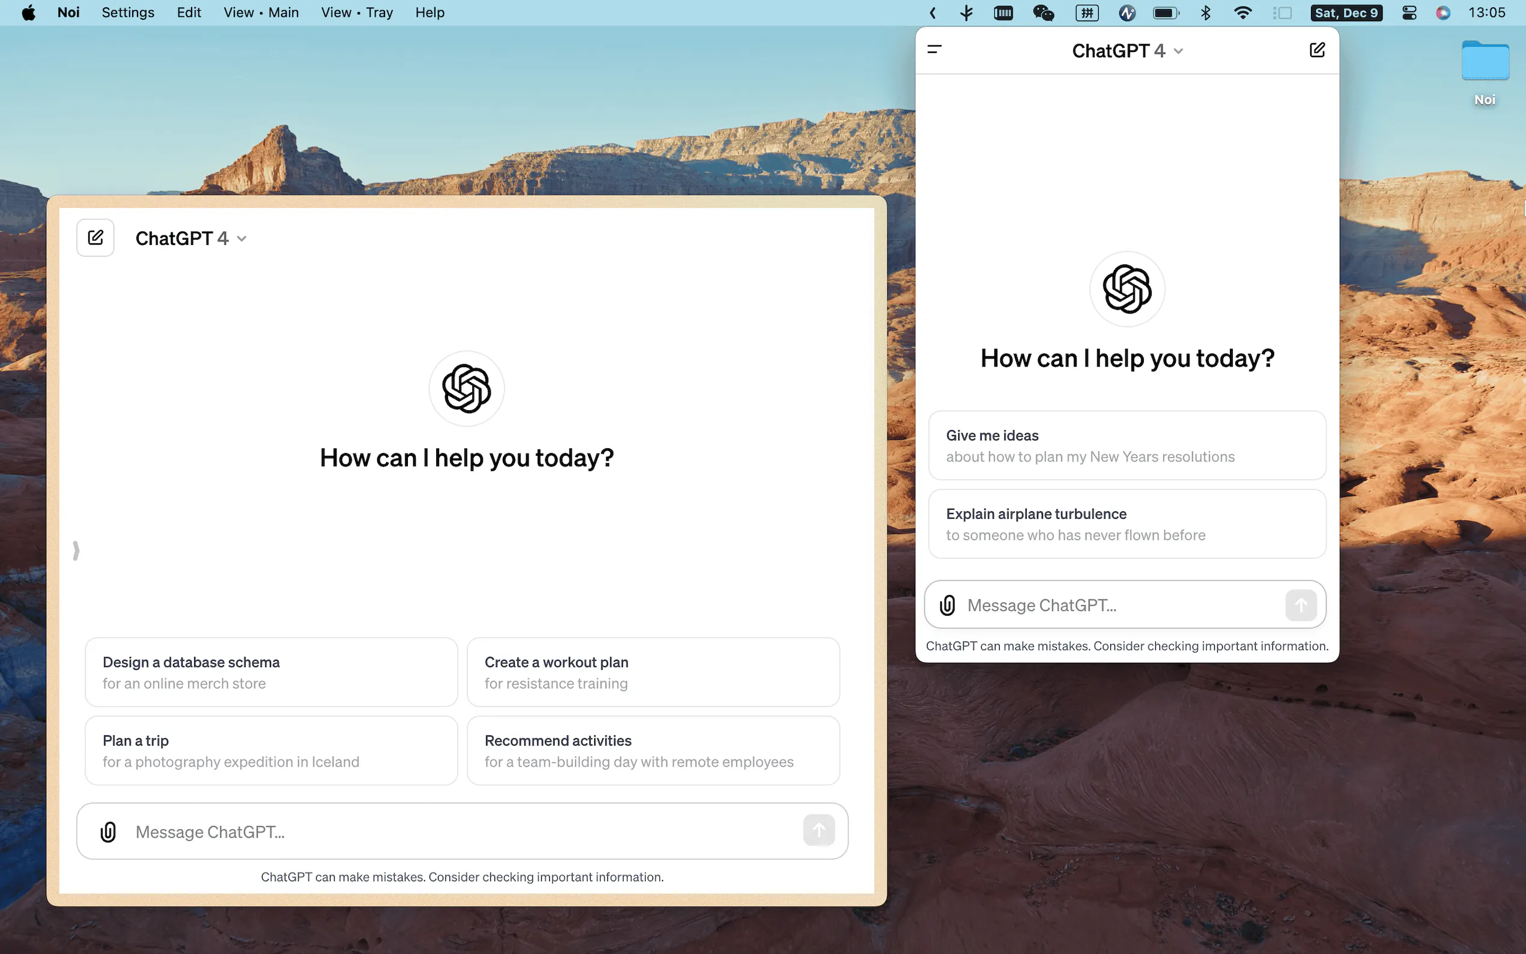Open the activity monitor menu bar icon
The width and height of the screenshot is (1526, 954).
(1127, 13)
